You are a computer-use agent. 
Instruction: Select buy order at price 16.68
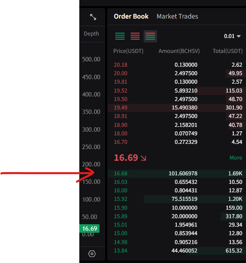tap(177, 173)
